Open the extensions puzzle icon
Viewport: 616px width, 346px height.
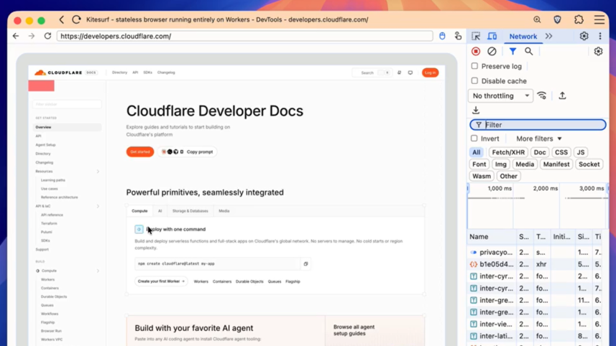tap(579, 19)
